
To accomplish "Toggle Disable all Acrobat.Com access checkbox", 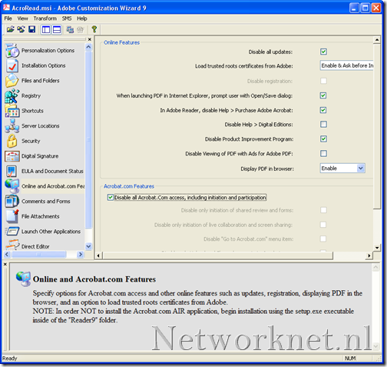I will click(111, 198).
